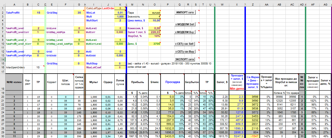Select the cell showing 53,72%

point(143,136)
